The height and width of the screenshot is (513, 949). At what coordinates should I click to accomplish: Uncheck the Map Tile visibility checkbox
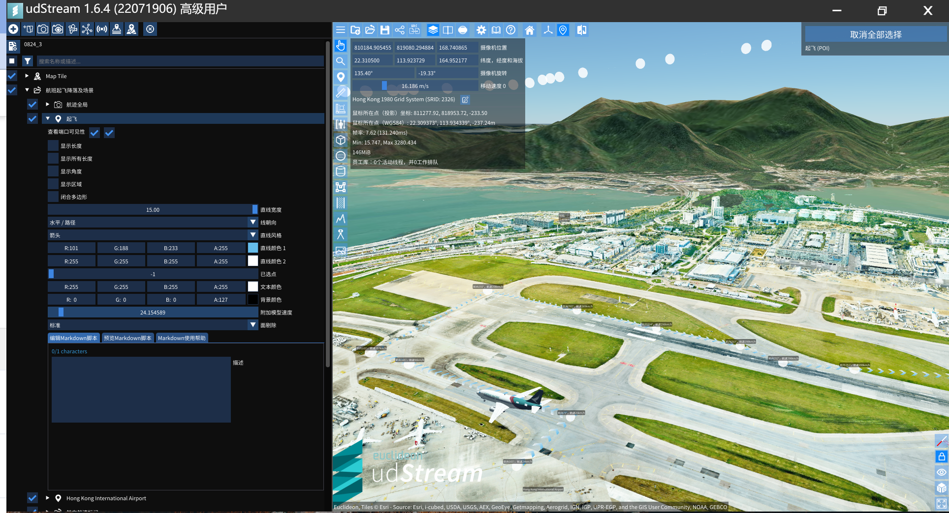tap(12, 76)
